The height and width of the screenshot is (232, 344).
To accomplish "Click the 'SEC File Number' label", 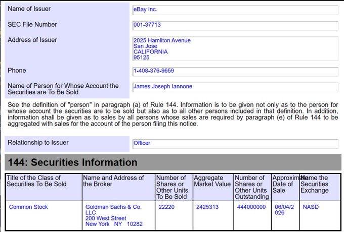I will point(32,24).
